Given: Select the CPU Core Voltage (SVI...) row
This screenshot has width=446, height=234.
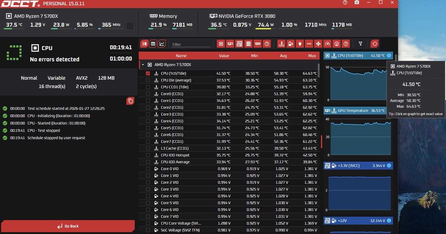Looking at the screenshot, I should [x=229, y=223].
